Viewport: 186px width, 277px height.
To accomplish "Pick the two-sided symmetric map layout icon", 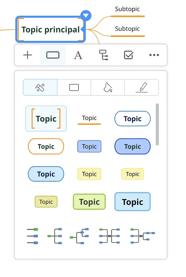I will click(x=110, y=236).
